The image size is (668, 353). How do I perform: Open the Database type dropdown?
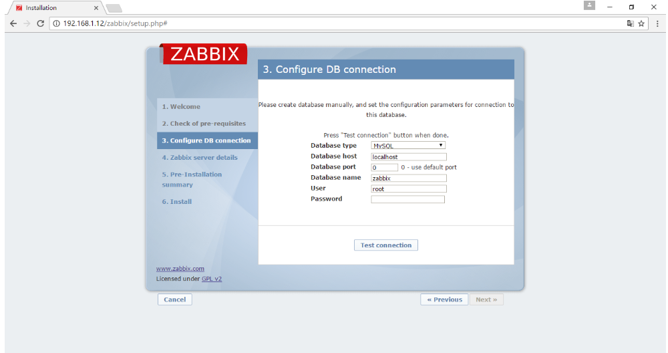(x=408, y=145)
